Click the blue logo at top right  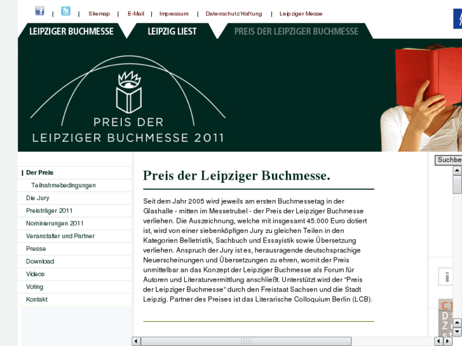click(x=458, y=19)
